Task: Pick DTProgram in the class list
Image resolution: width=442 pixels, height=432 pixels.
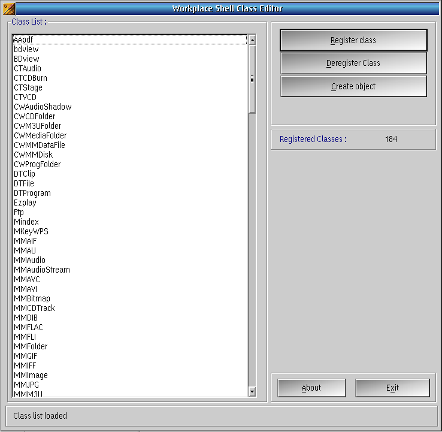Action: (130, 193)
